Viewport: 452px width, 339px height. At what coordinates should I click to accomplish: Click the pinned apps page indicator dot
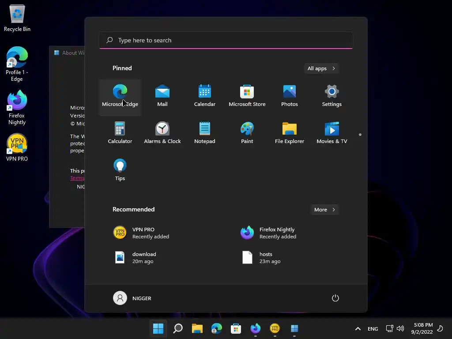pyautogui.click(x=360, y=135)
